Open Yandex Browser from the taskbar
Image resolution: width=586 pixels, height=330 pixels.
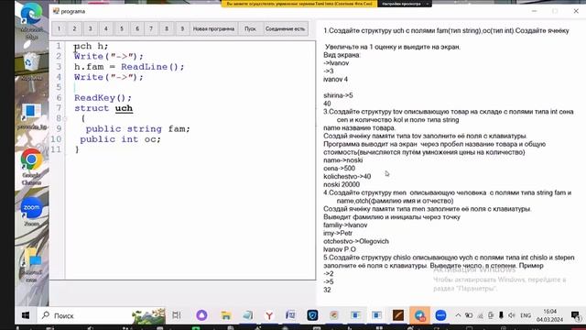[x=269, y=315]
